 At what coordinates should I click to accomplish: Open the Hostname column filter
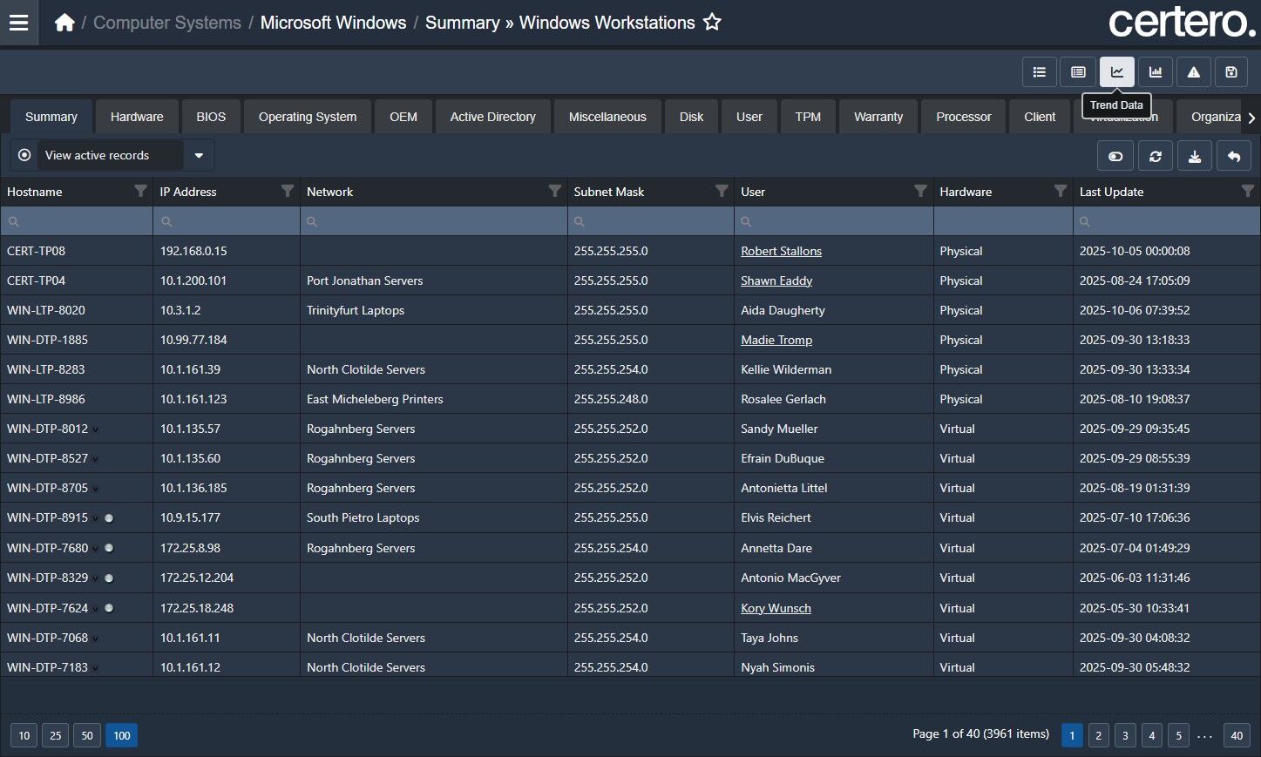[140, 191]
